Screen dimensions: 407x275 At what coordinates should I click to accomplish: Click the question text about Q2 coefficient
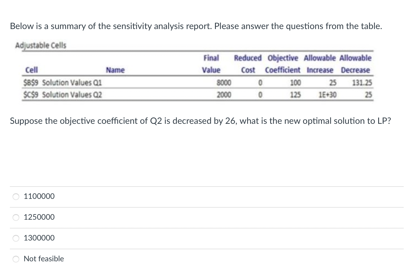tap(200, 121)
